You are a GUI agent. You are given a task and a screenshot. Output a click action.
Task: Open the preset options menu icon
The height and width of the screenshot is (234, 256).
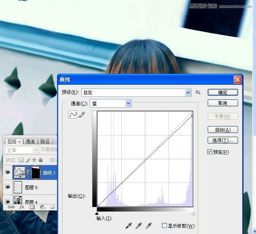(198, 92)
